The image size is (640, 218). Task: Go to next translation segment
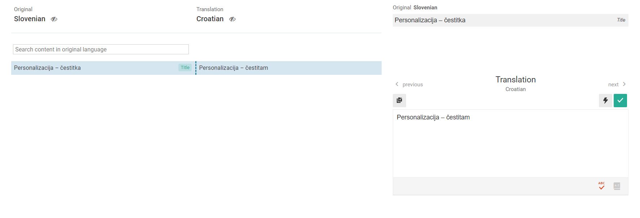coord(613,85)
